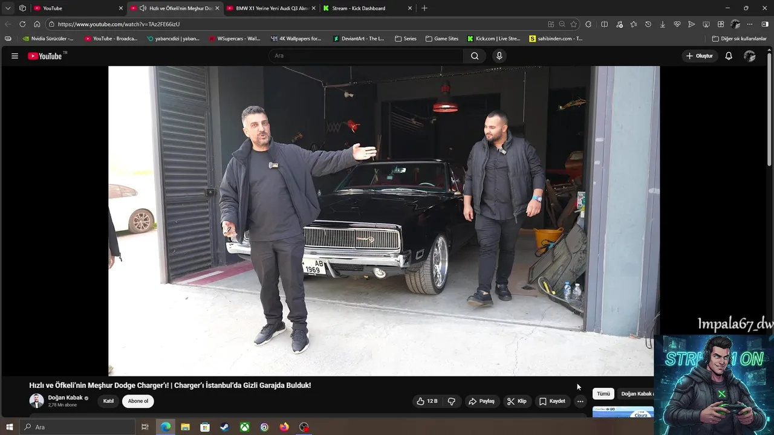Join the channel with Katıl button

(108, 401)
